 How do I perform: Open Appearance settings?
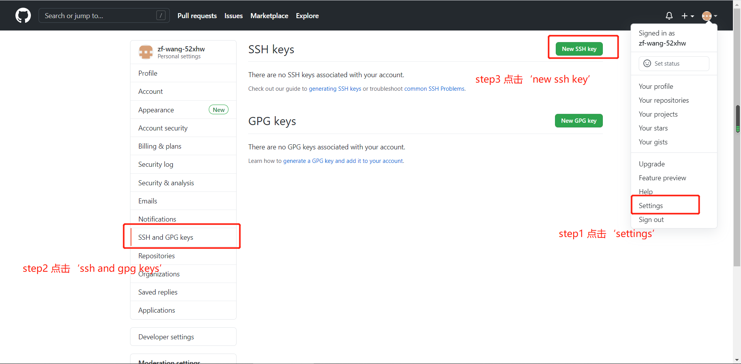coord(183,110)
